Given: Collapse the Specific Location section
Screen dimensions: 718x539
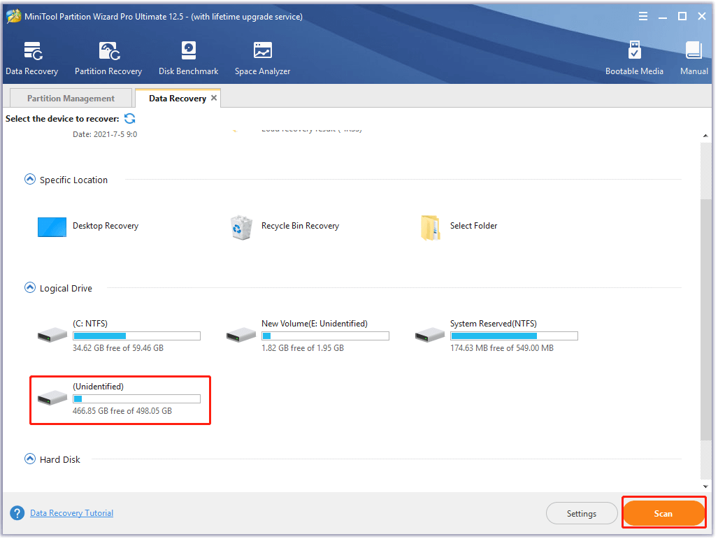Looking at the screenshot, I should coord(30,179).
